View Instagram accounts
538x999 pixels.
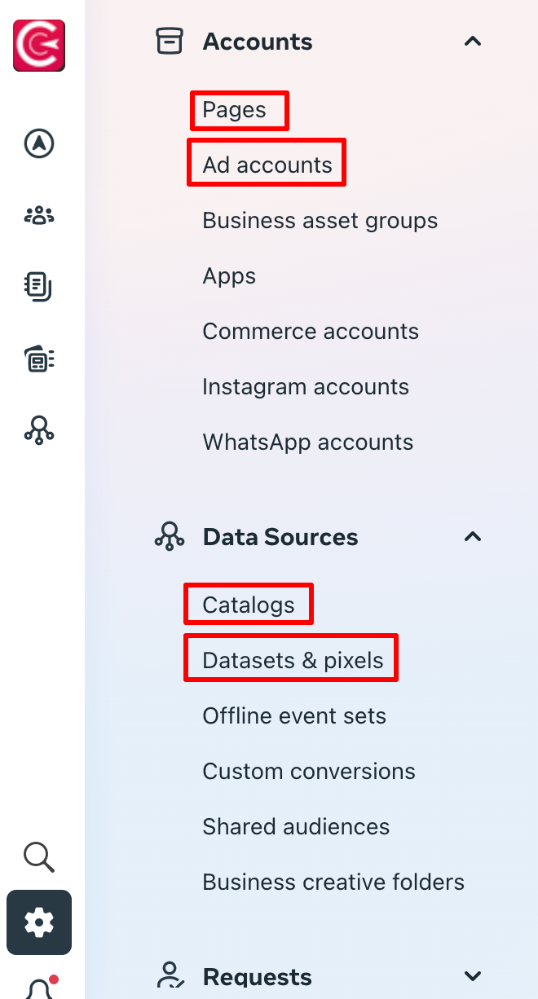[x=306, y=386]
